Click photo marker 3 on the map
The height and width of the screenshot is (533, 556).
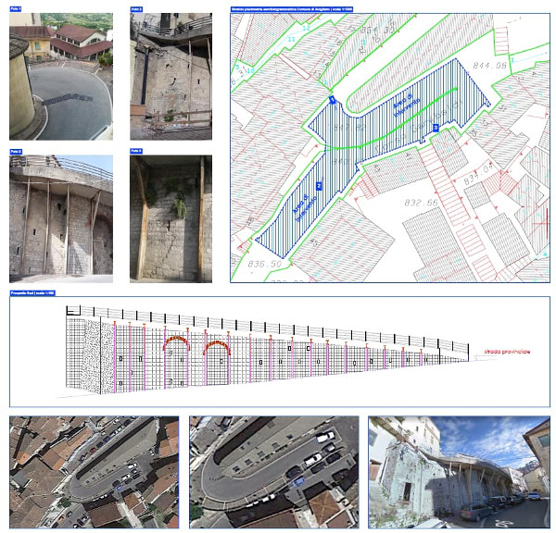(x=436, y=128)
